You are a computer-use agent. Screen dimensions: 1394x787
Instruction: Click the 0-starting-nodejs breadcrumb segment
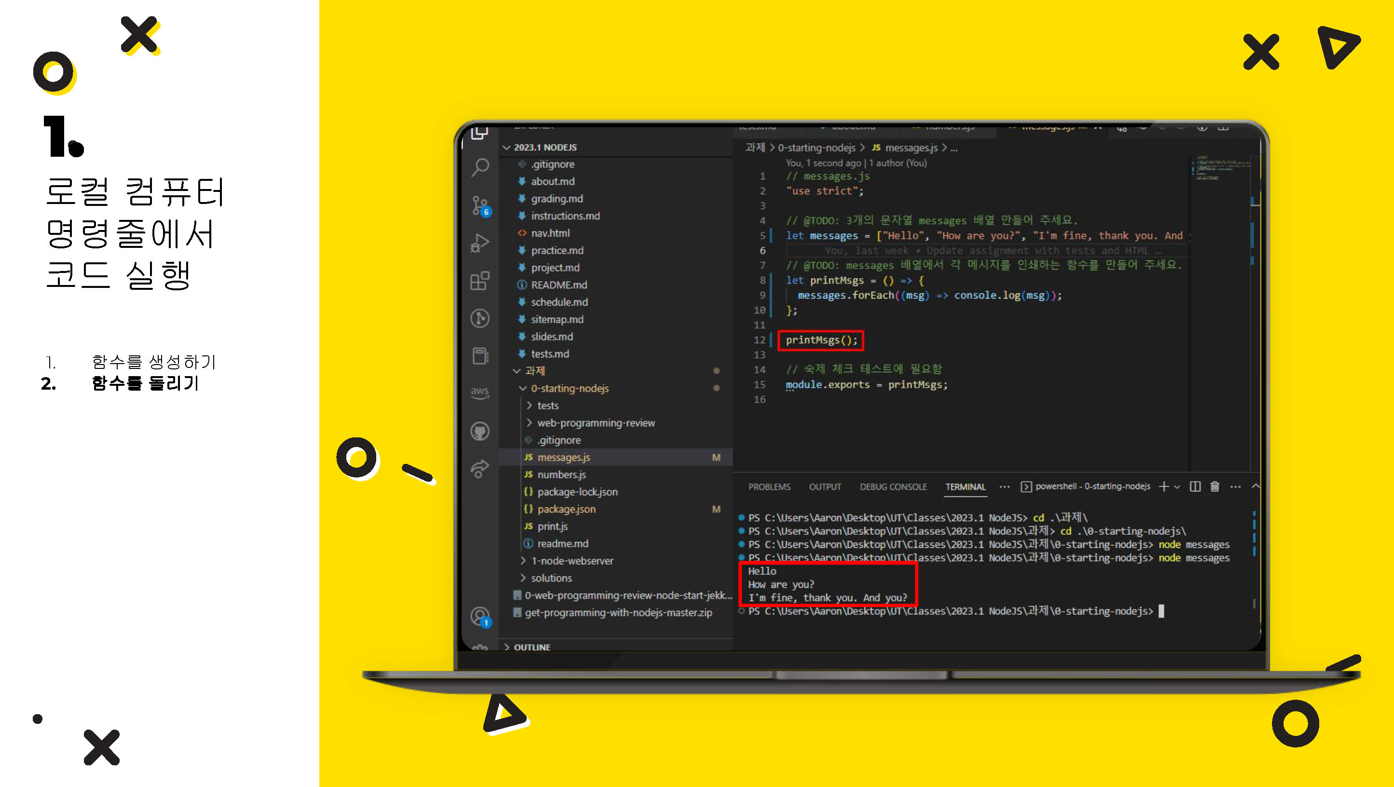[x=817, y=148]
